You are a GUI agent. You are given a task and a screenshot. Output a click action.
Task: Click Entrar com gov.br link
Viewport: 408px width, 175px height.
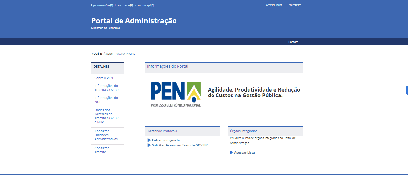(166, 140)
